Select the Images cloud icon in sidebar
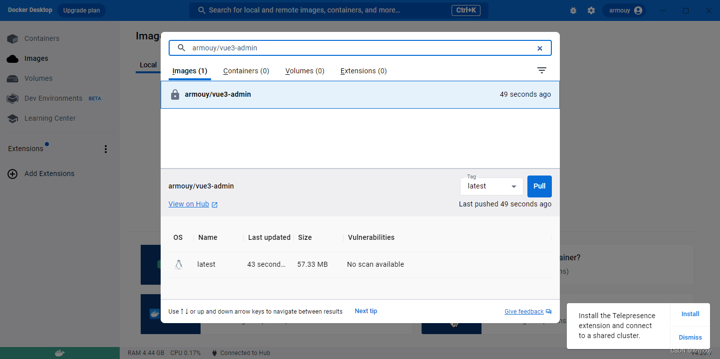 12,58
